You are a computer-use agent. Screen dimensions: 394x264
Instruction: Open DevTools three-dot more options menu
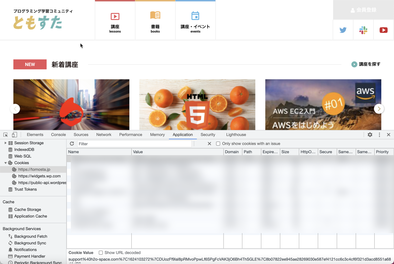tap(379, 135)
